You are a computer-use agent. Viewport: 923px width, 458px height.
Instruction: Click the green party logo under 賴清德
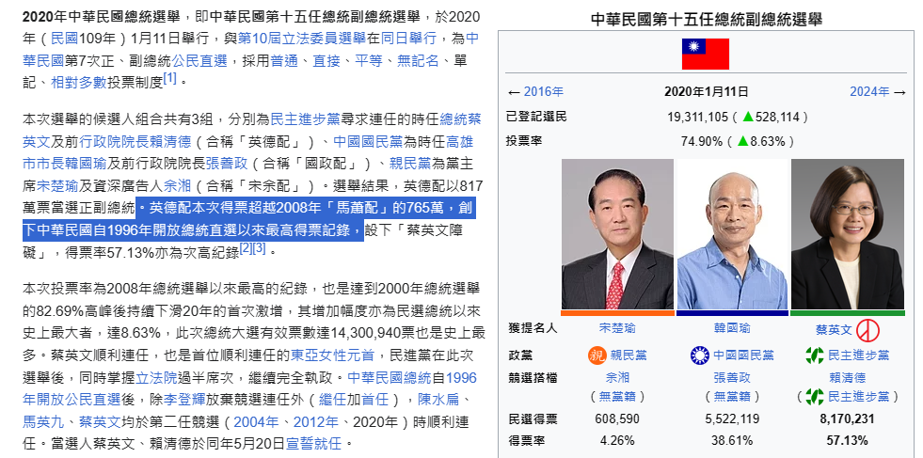[815, 396]
